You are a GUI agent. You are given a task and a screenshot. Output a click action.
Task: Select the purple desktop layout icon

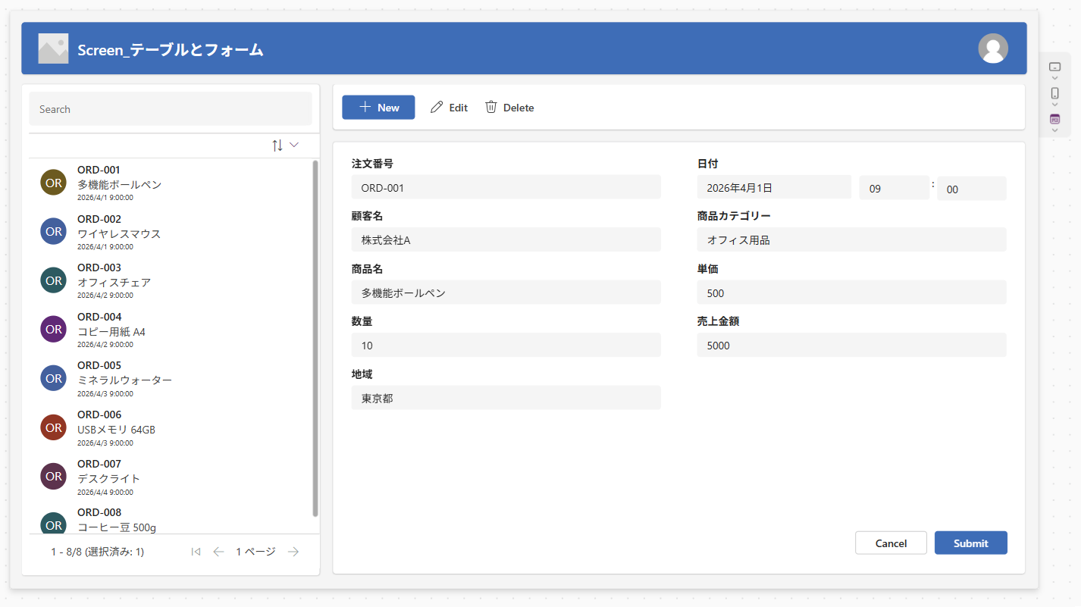(1054, 119)
